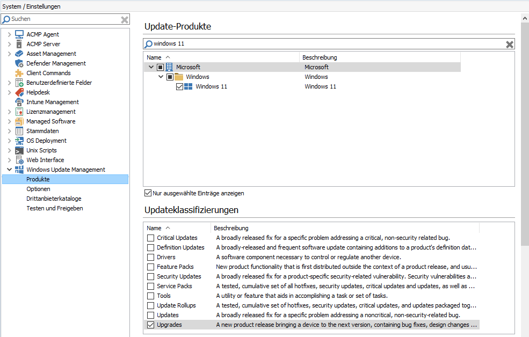Uncheck the Upgrades classification
Image resolution: width=529 pixels, height=337 pixels.
click(151, 325)
